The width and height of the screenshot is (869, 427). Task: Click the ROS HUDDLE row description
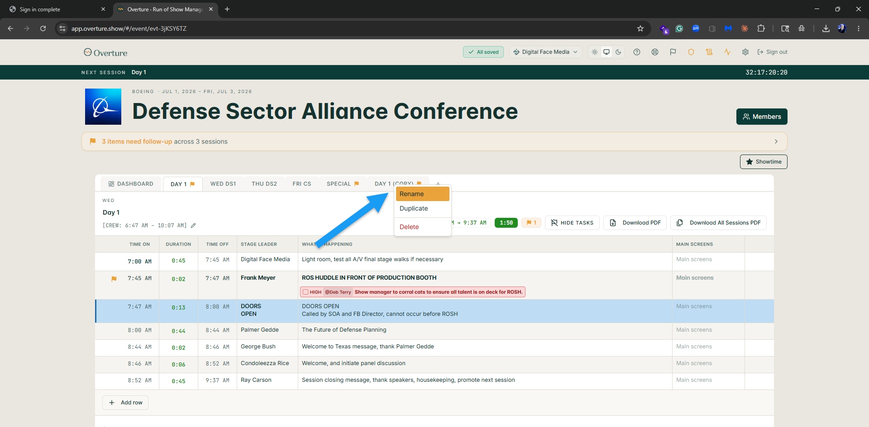point(369,278)
